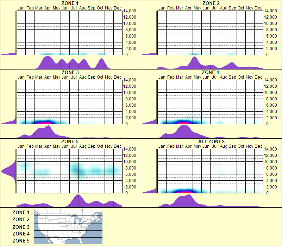The width and height of the screenshot is (282, 246).
Task: Click the Apr month label in ZONE 4 chart
Action: (188, 77)
